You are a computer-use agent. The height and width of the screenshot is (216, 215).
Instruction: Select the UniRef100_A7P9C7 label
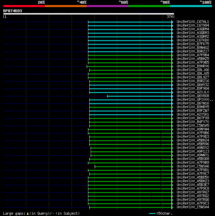click(193, 174)
